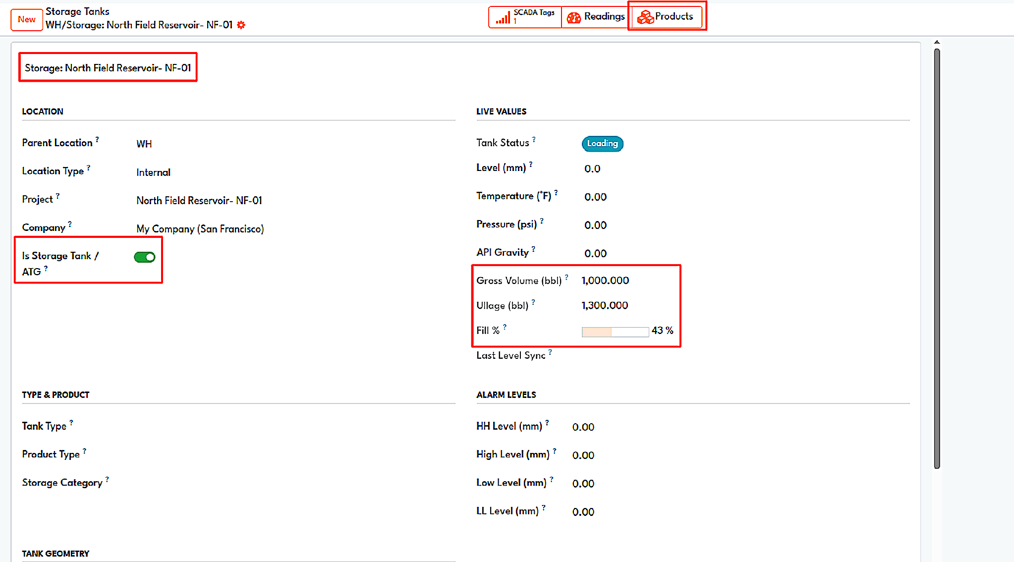This screenshot has width=1014, height=562.
Task: Click the Pressure (psi) value 0.00
Action: click(595, 225)
